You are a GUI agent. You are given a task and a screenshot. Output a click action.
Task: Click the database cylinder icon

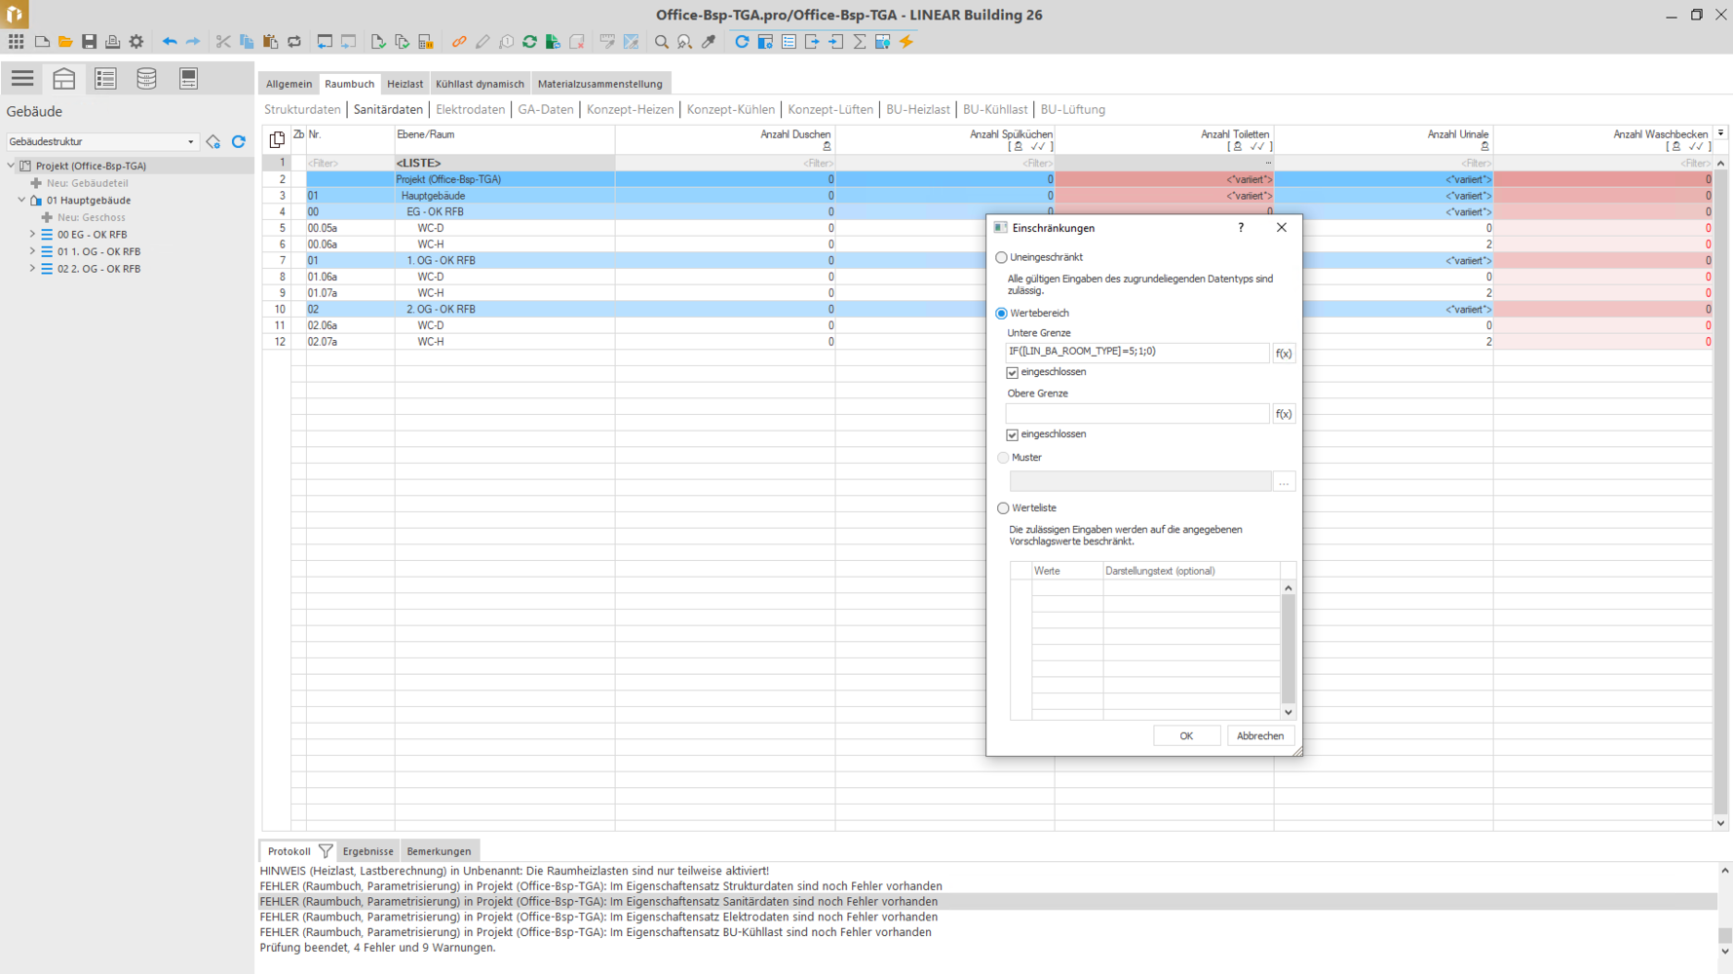[146, 79]
